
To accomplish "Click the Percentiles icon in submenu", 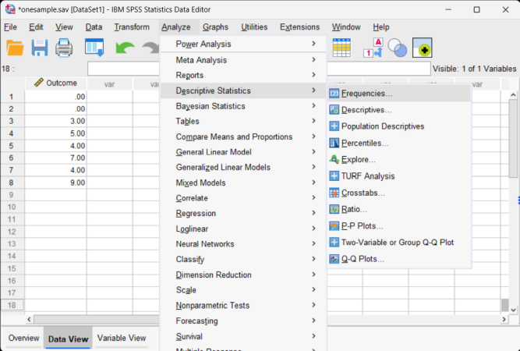I will tap(334, 143).
